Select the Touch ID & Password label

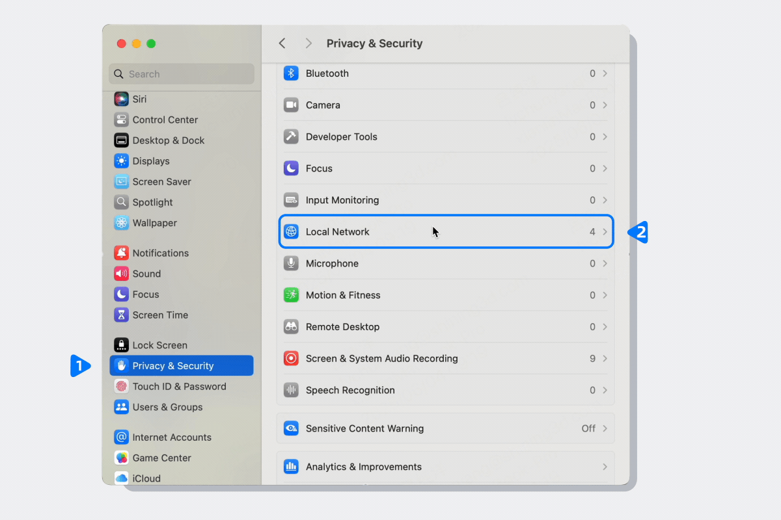coord(180,386)
